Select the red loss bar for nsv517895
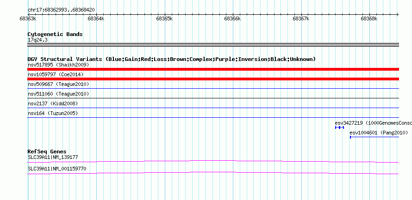Screen dimensions: 412x200 pos(213,69)
